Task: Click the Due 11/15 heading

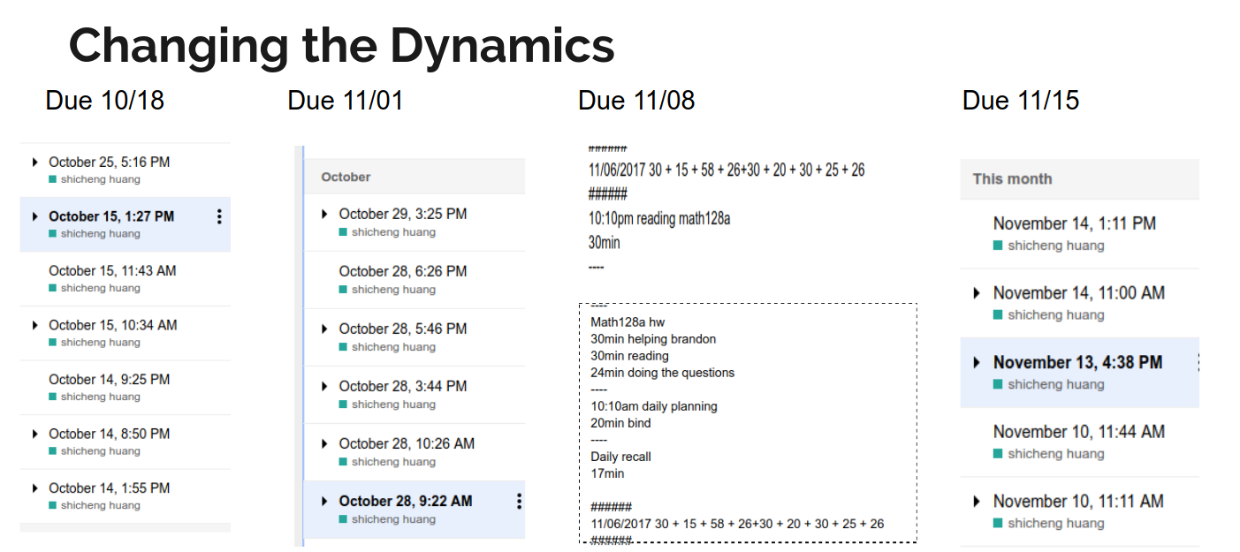Action: [1021, 100]
